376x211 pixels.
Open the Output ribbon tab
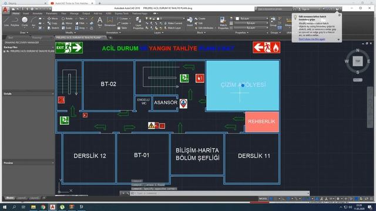(86, 13)
